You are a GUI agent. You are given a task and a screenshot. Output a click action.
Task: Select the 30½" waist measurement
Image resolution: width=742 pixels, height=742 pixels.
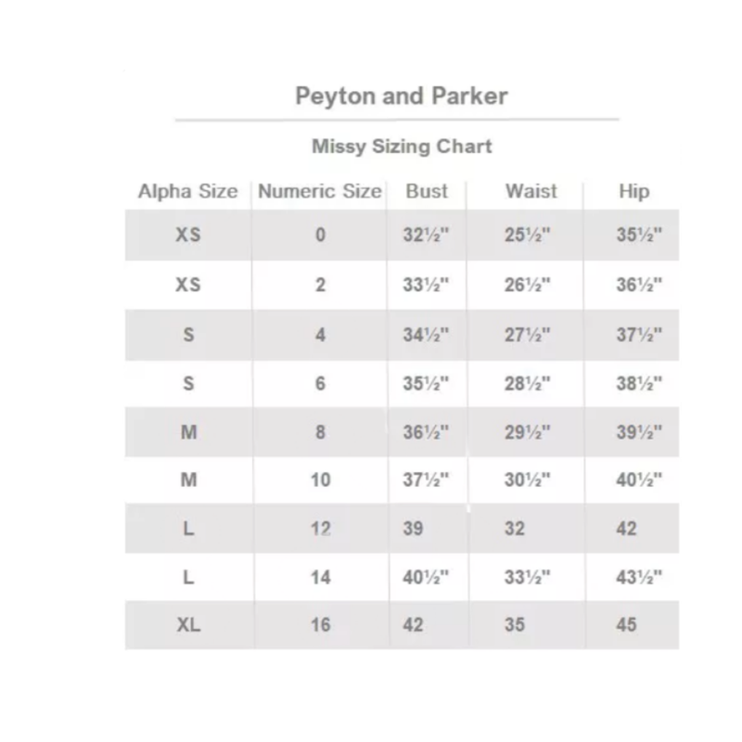(x=528, y=480)
